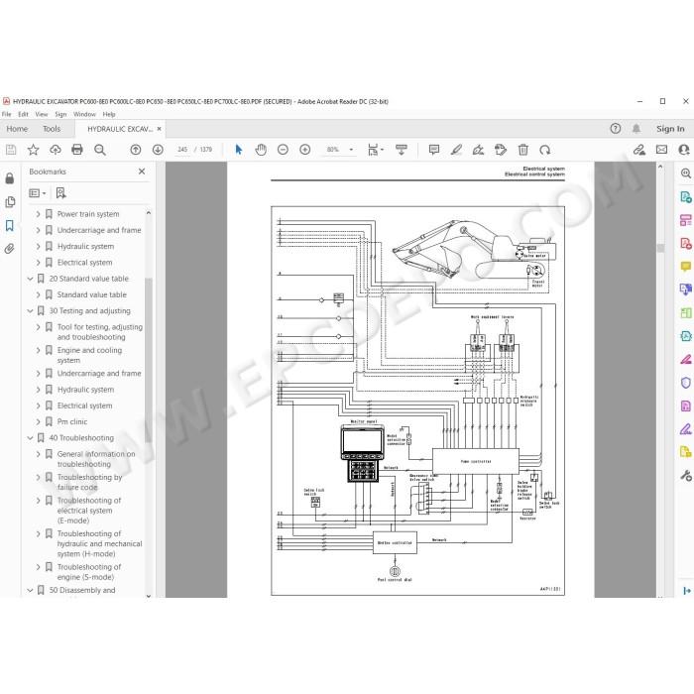Open More Tools wrench in right pane

tap(686, 476)
